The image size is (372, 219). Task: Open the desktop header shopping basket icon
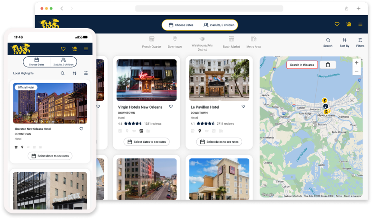[349, 24]
